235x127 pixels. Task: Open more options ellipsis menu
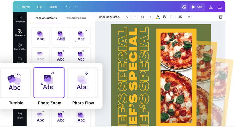tap(189, 17)
